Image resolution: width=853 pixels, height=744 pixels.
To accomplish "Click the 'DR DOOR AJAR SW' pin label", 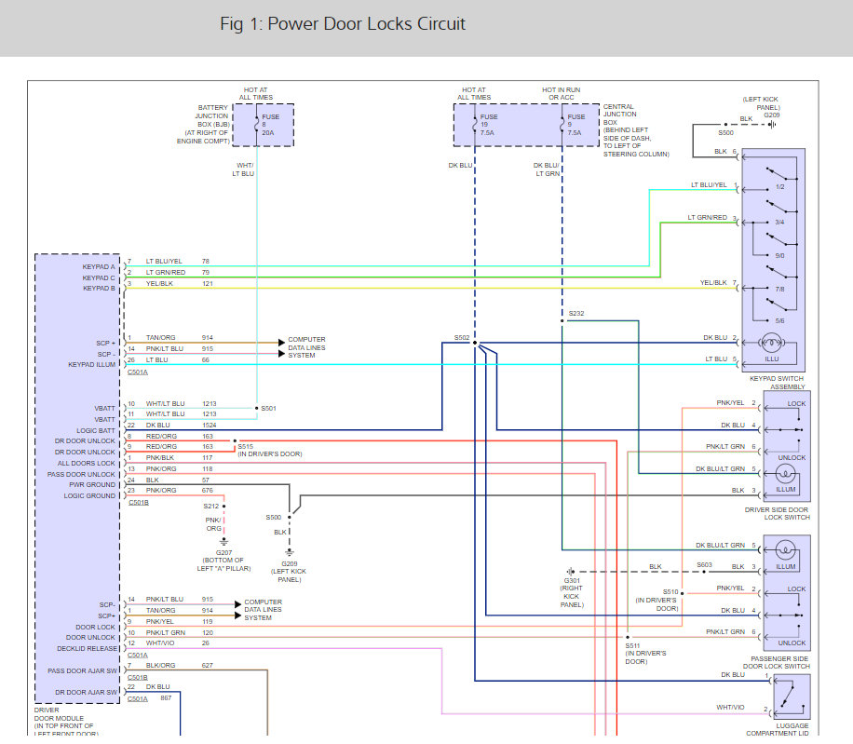I will coord(86,693).
